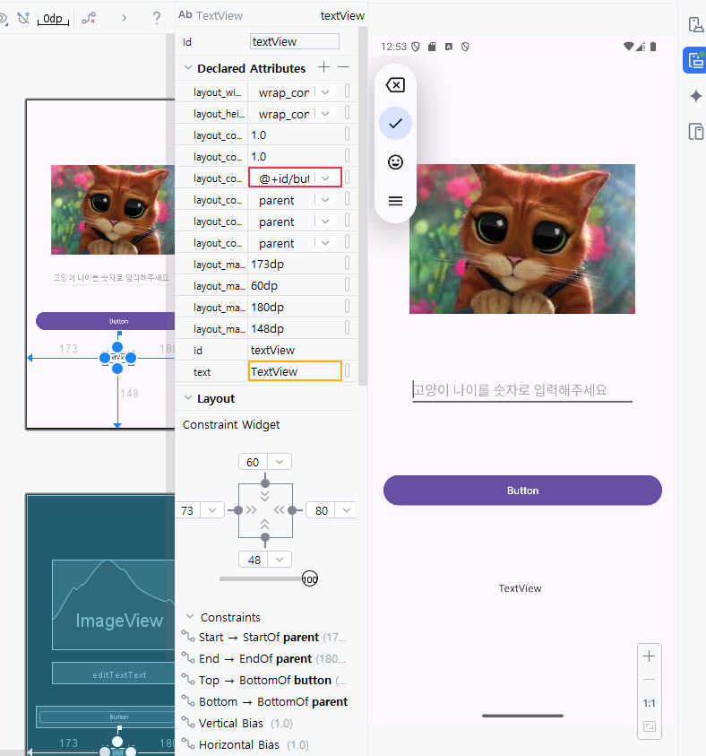This screenshot has width=706, height=756.
Task: Open layout_width wrap_content dropdown
Action: coord(325,91)
